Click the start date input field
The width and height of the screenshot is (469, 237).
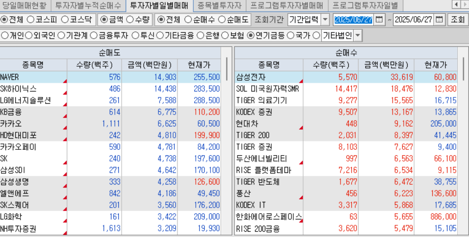(354, 20)
